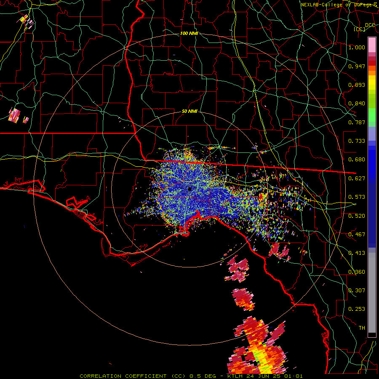Screen dimensions: 379x379
Task: Click the 1.000 color scale value
Action: click(357, 47)
